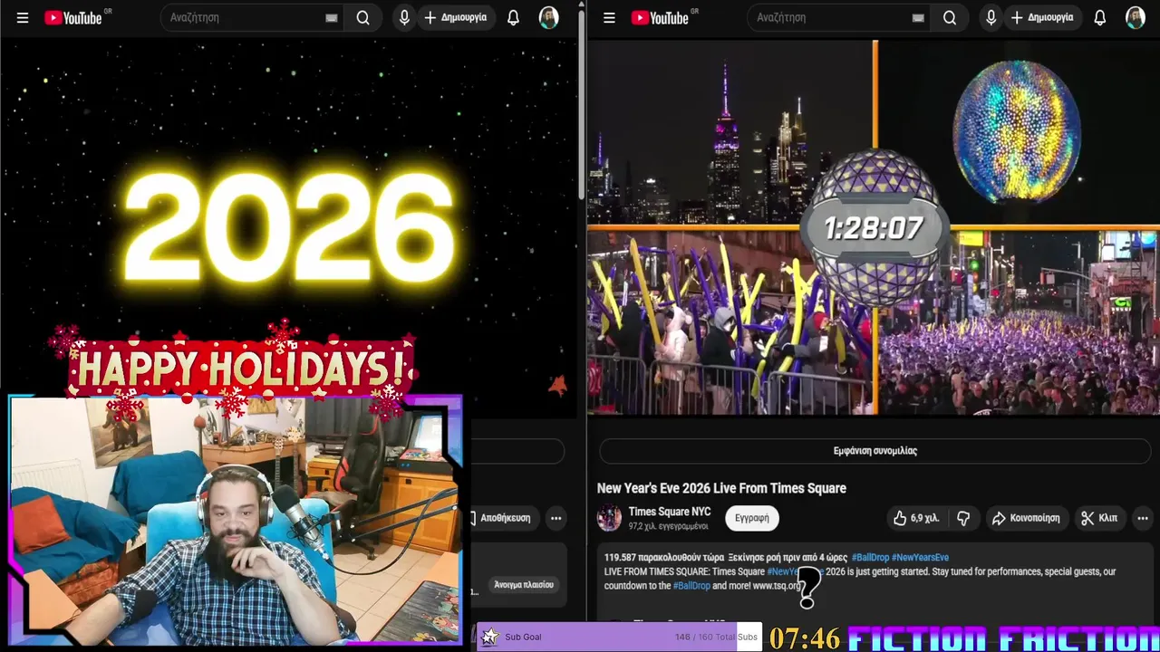Share the video via Κοινοποίηση
The image size is (1160, 652).
(1026, 518)
